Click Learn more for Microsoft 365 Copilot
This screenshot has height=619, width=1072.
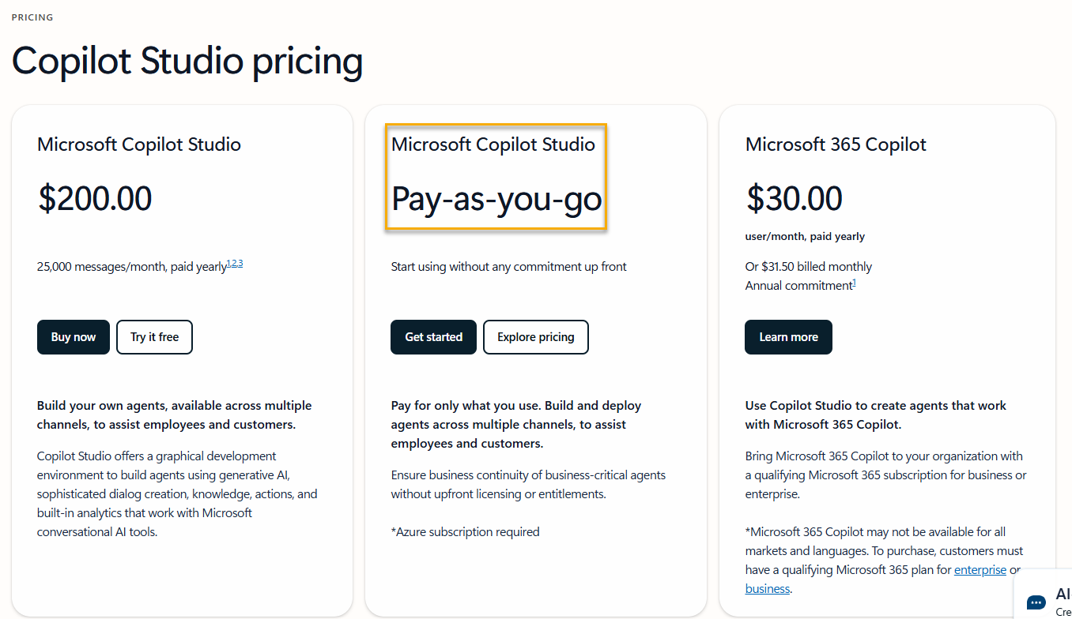[x=788, y=337]
